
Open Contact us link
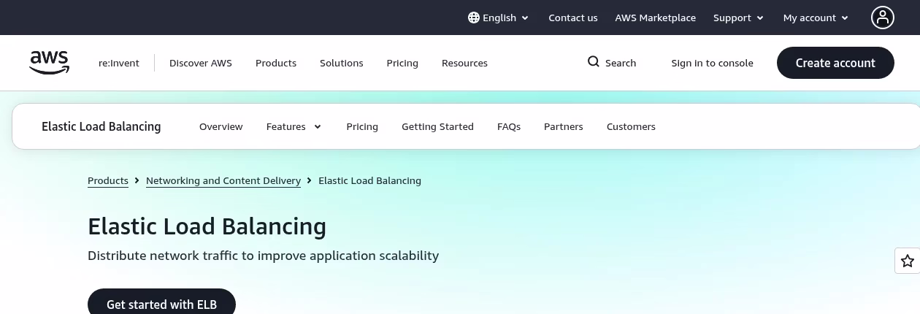[x=573, y=18]
